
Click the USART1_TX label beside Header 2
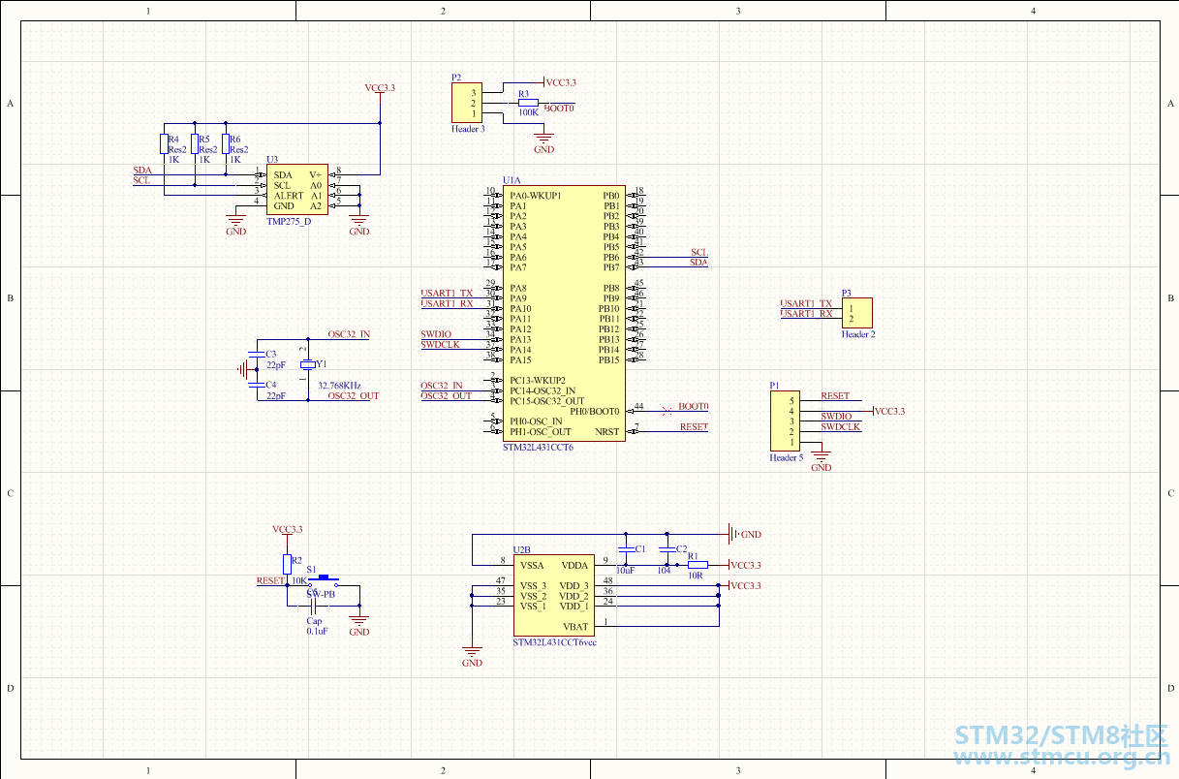tap(807, 303)
